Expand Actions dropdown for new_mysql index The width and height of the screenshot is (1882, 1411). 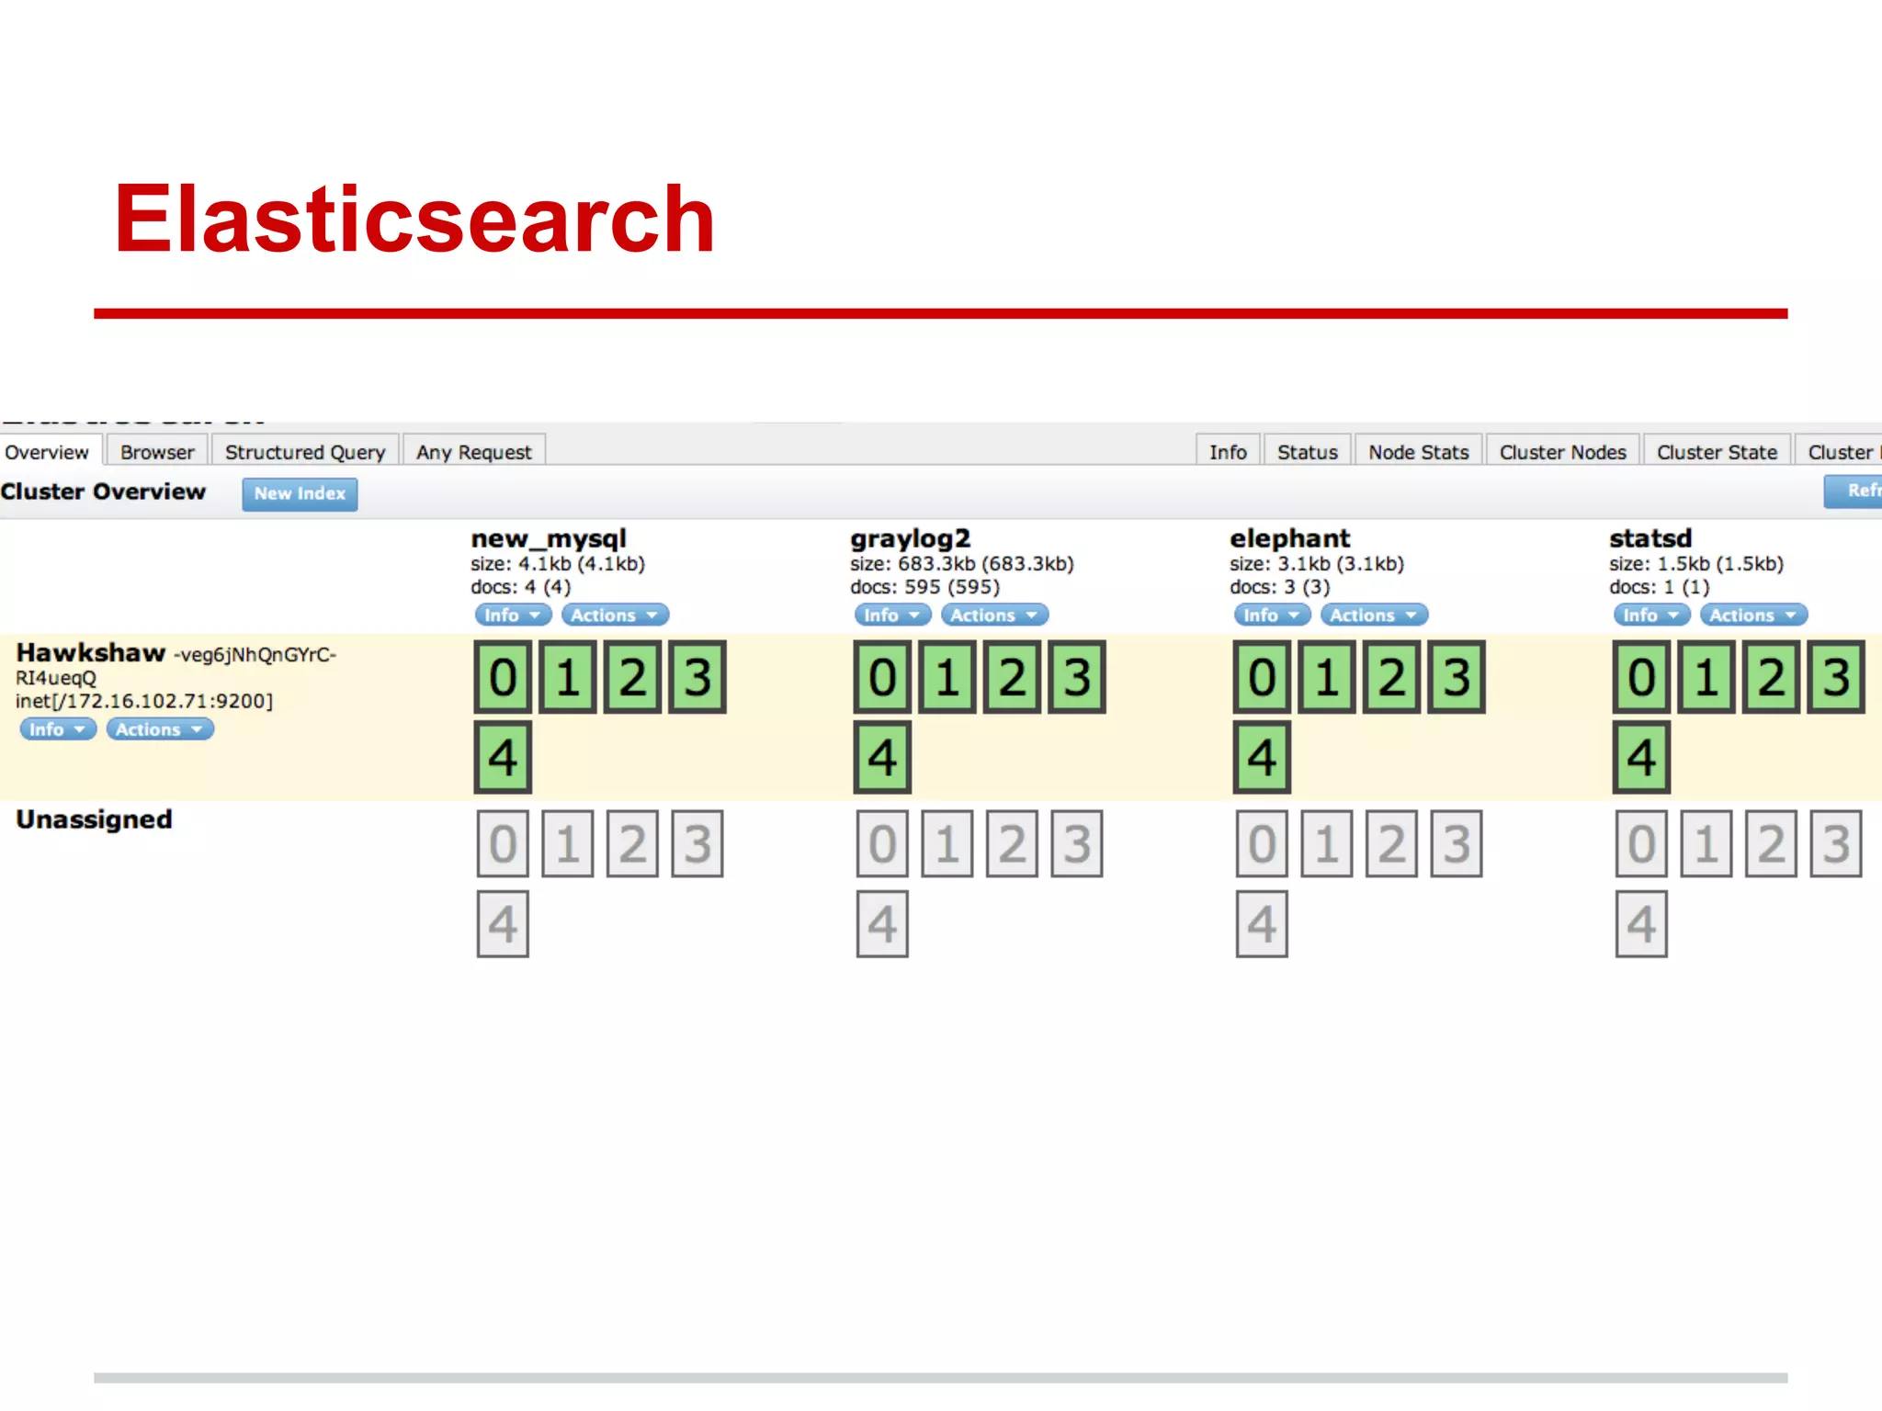(x=615, y=615)
